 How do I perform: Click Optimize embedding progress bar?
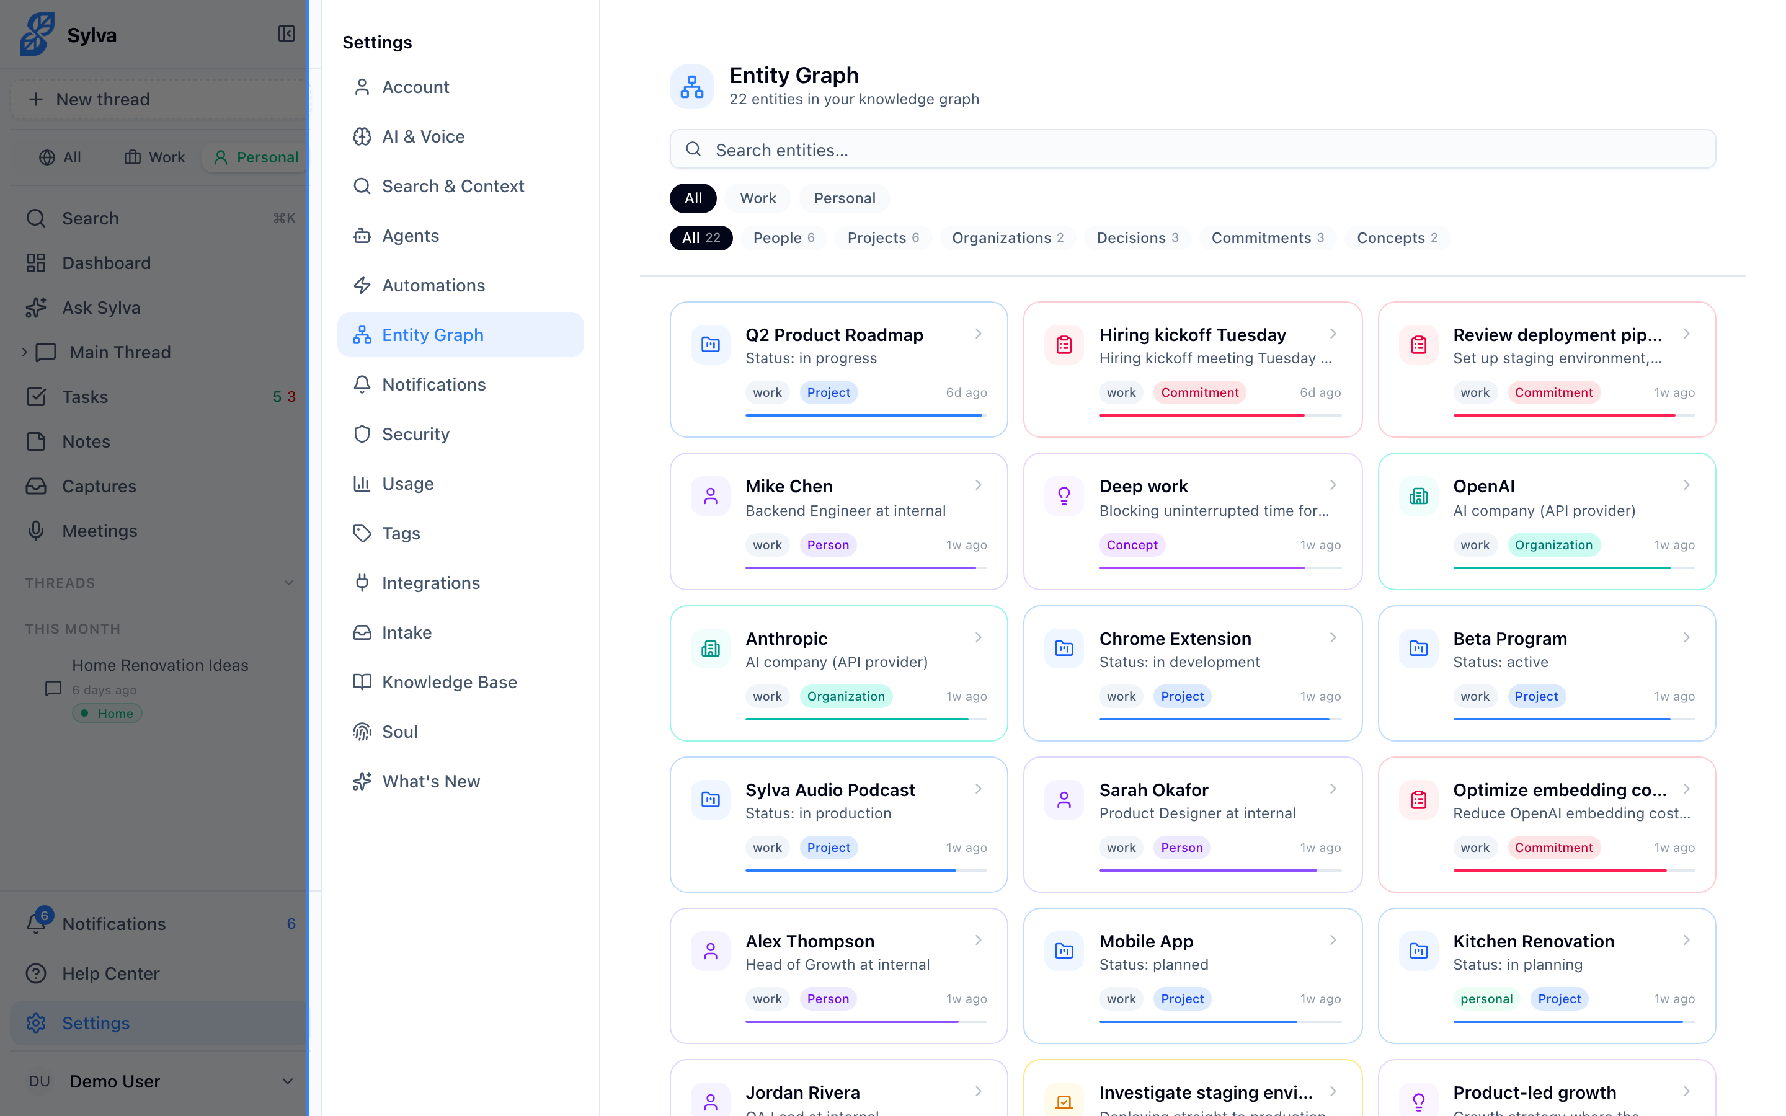(x=1573, y=870)
